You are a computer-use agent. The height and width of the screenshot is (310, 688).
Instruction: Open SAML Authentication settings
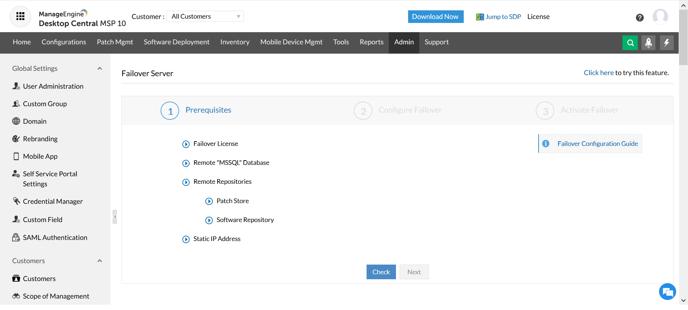click(55, 237)
